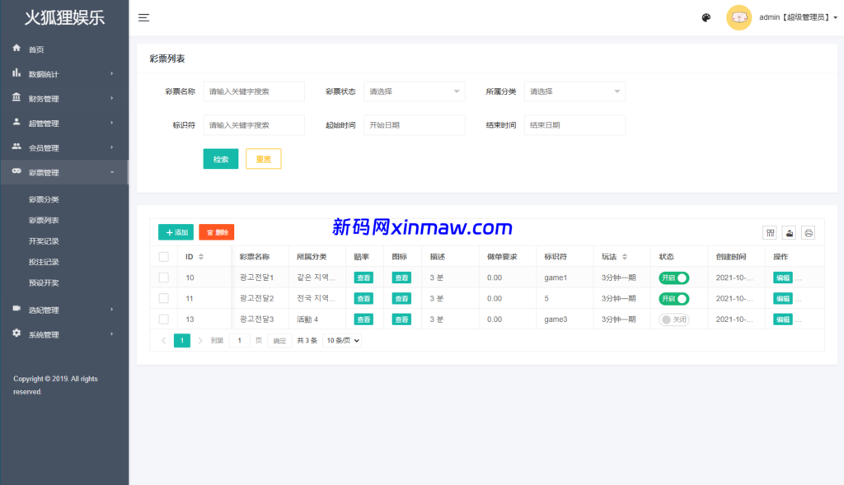Click the print table icon
The width and height of the screenshot is (844, 485).
coord(809,233)
